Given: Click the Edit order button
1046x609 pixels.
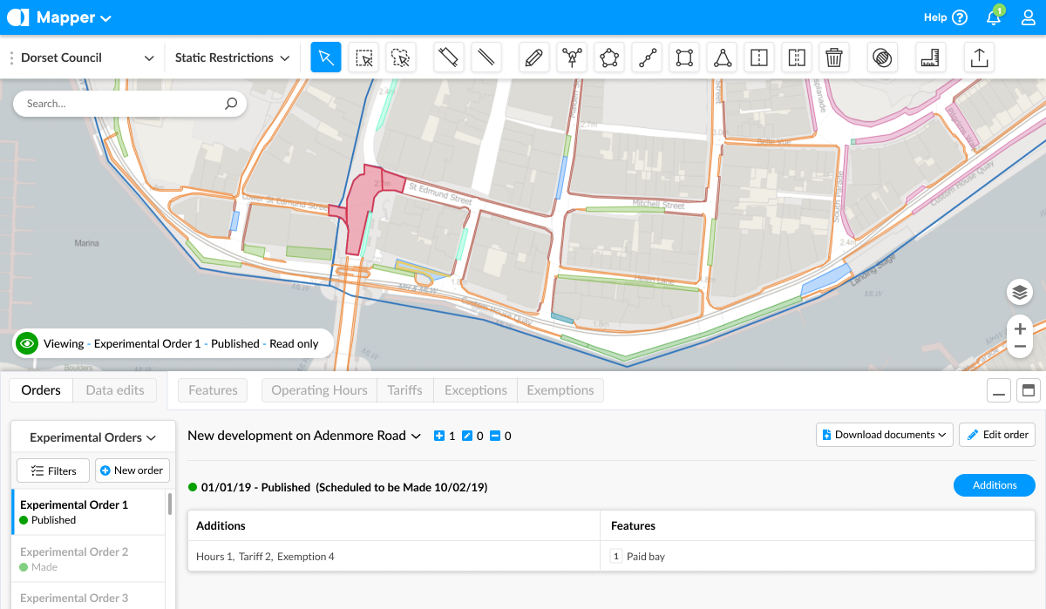Looking at the screenshot, I should point(996,434).
